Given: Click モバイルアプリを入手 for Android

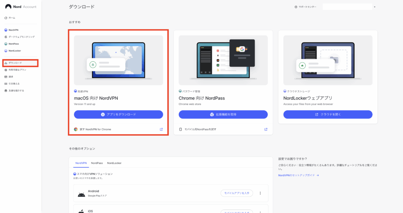Looking at the screenshot, I should click(x=237, y=193).
